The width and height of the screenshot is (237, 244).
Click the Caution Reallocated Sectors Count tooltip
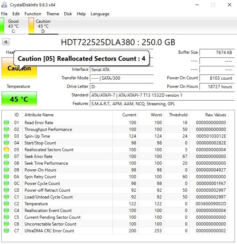coord(81,58)
